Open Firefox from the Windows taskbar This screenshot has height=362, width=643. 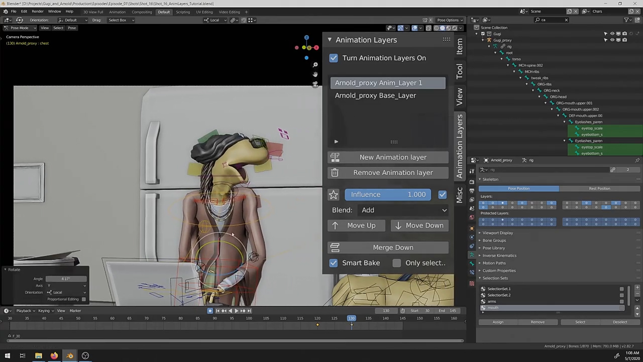[x=54, y=356]
